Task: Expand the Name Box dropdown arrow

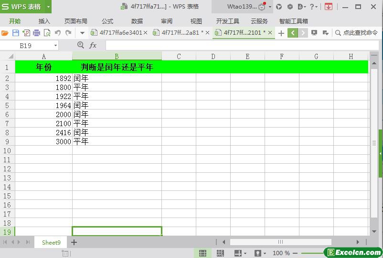Action: click(x=55, y=46)
